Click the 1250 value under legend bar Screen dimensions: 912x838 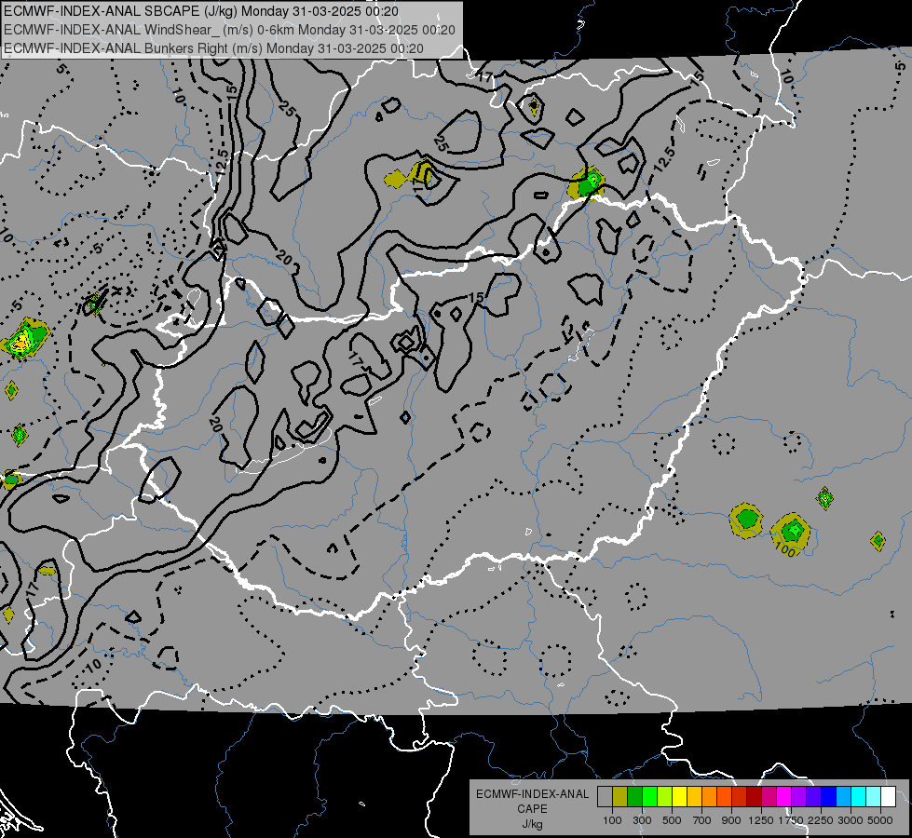coord(761,820)
